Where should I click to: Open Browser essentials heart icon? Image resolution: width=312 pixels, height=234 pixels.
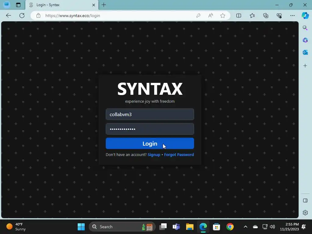coord(279,16)
